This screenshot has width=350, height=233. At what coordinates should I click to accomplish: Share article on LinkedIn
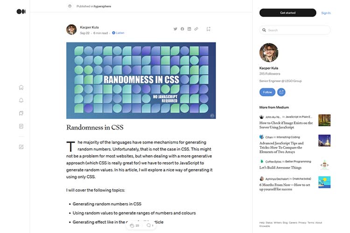coord(189,29)
